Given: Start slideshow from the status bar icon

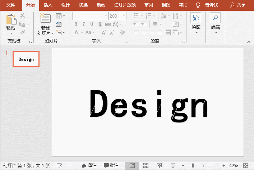Looking at the screenshot, I should tap(172, 165).
